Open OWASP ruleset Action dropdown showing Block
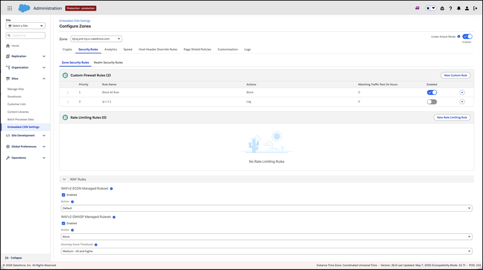 tap(266, 237)
